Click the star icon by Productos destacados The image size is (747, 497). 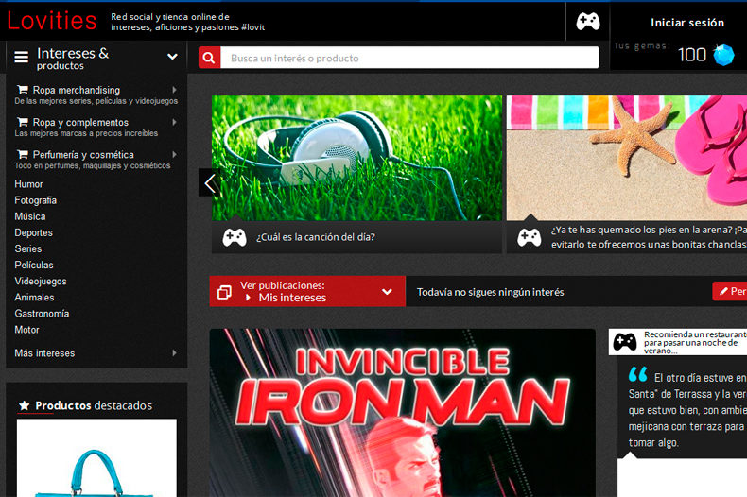coord(25,405)
